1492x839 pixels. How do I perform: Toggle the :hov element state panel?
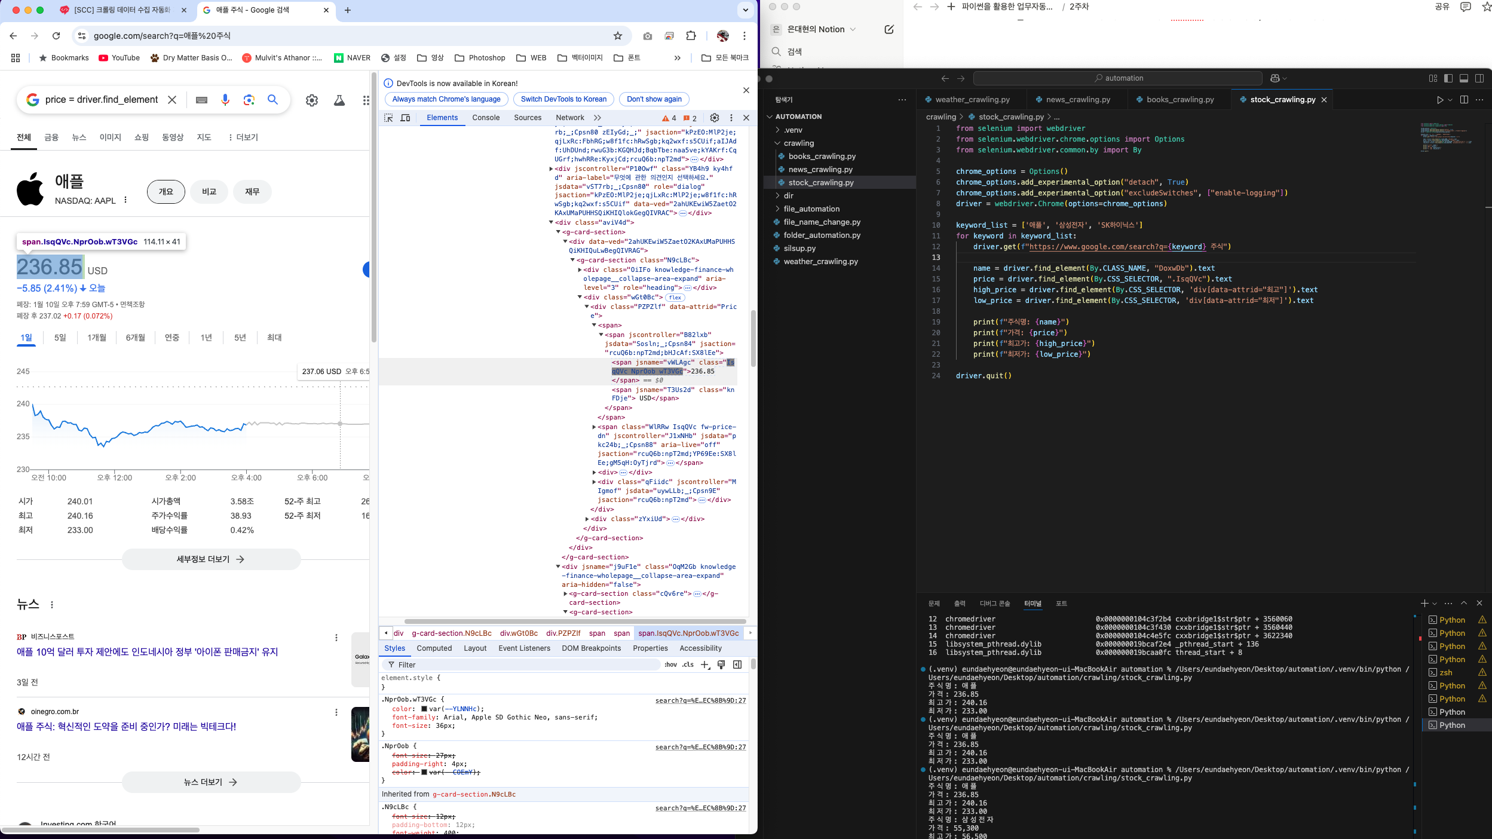tap(670, 665)
